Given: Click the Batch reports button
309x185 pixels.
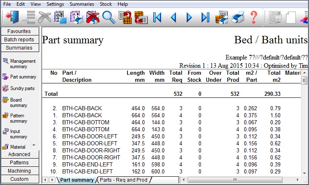Looking at the screenshot, I should tap(20, 40).
